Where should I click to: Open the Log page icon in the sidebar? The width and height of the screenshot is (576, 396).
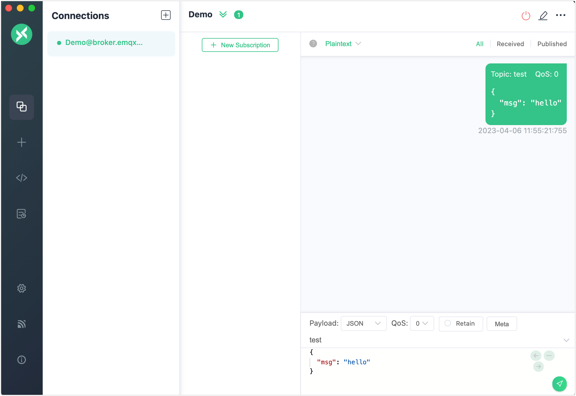(x=22, y=214)
